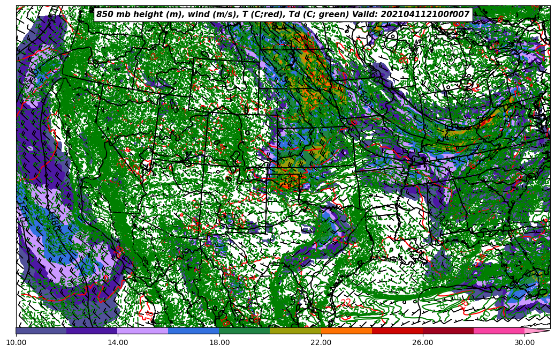555x352 pixels.
Task: Click the dark slate 10–12 colorbar segment
Action: click(41, 331)
